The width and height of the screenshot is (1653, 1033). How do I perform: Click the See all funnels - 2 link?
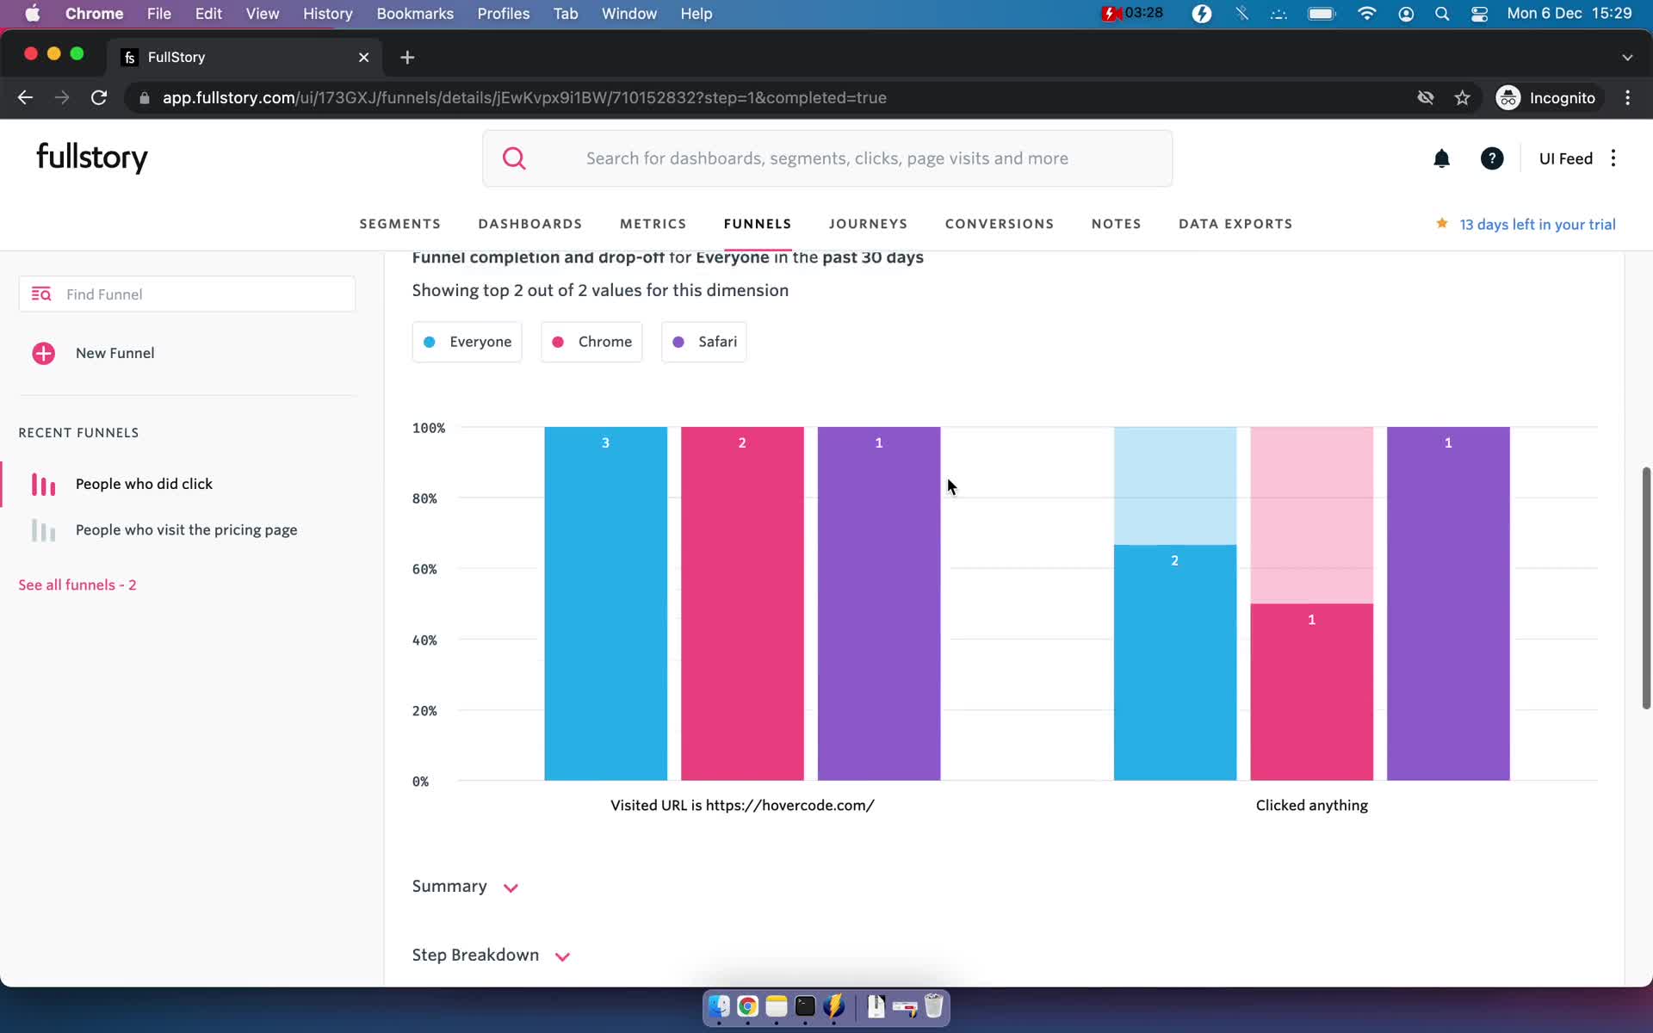76,583
